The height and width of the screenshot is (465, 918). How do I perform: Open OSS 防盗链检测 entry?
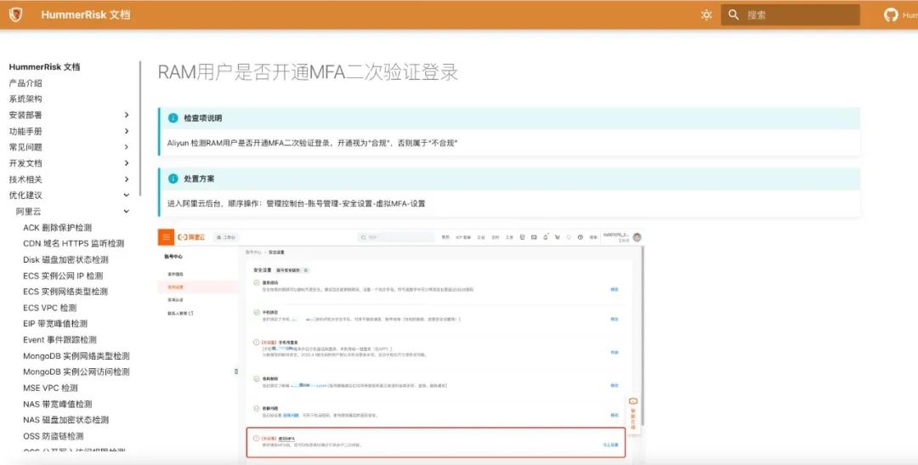point(54,436)
